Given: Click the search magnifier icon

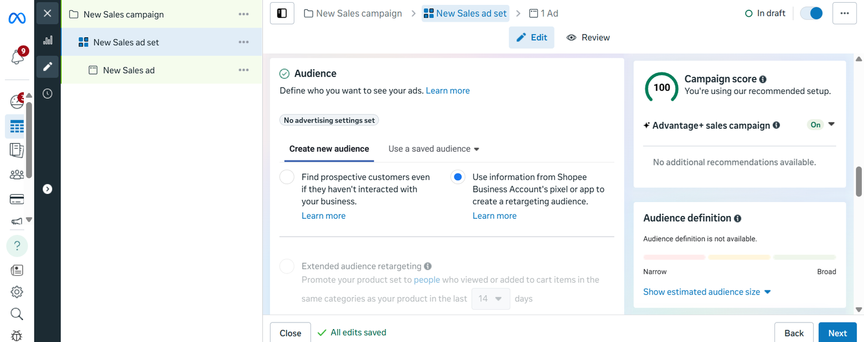Looking at the screenshot, I should click(17, 314).
